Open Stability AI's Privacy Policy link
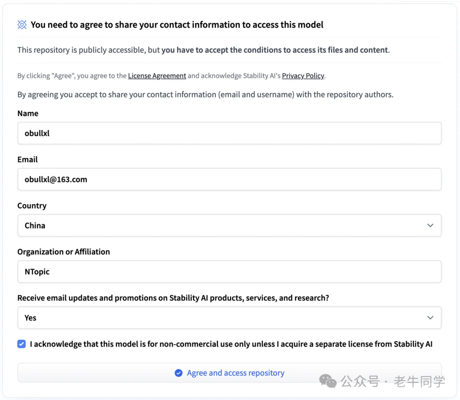The width and height of the screenshot is (460, 400). click(303, 76)
